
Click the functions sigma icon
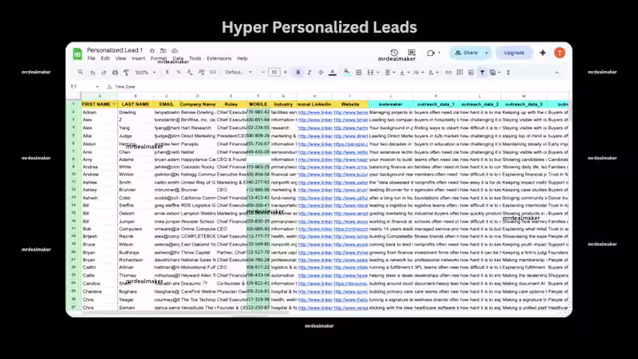[x=508, y=73]
